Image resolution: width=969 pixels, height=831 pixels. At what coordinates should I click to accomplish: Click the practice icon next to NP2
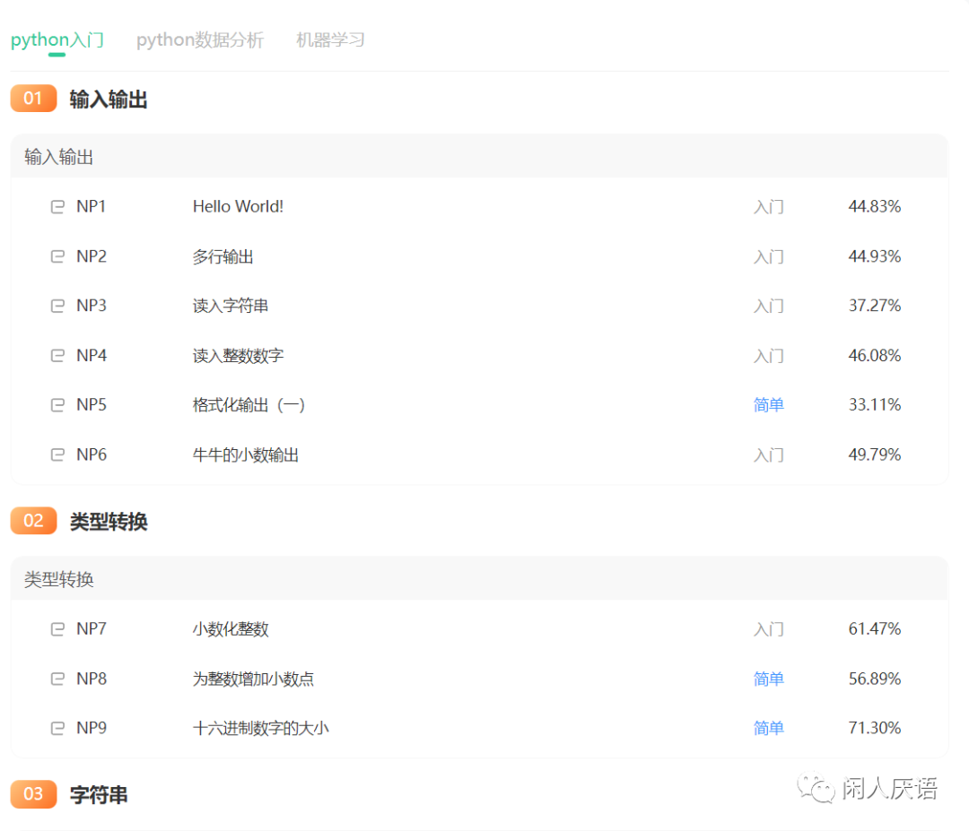57,255
